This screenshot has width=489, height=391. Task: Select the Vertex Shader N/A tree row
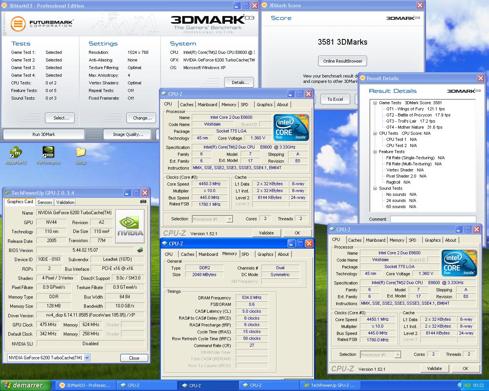(405, 170)
